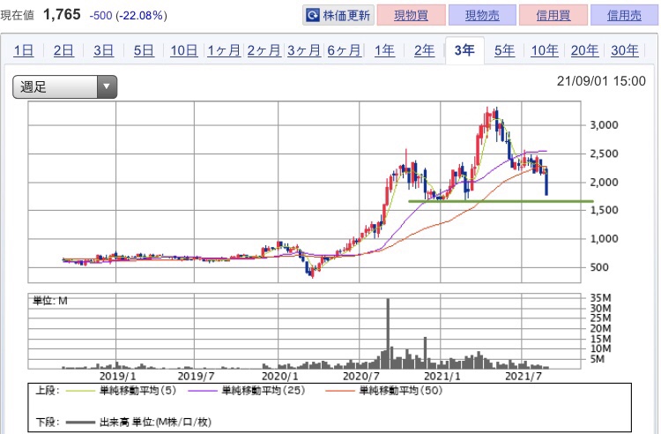Click the timestamp 21/09/01 15:00
Viewport: 661px width, 434px height.
601,80
